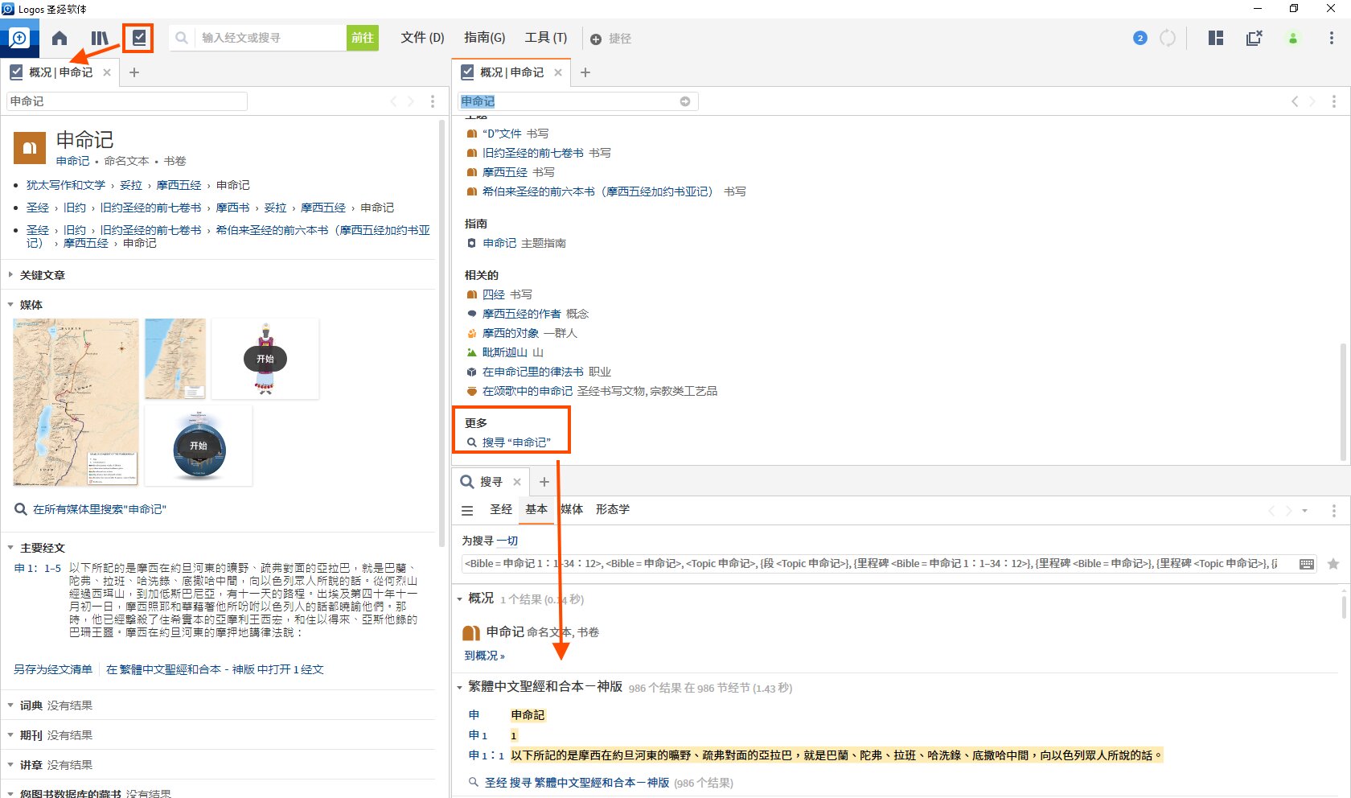Select the 圣经 search type tab
The image size is (1351, 798).
click(500, 509)
